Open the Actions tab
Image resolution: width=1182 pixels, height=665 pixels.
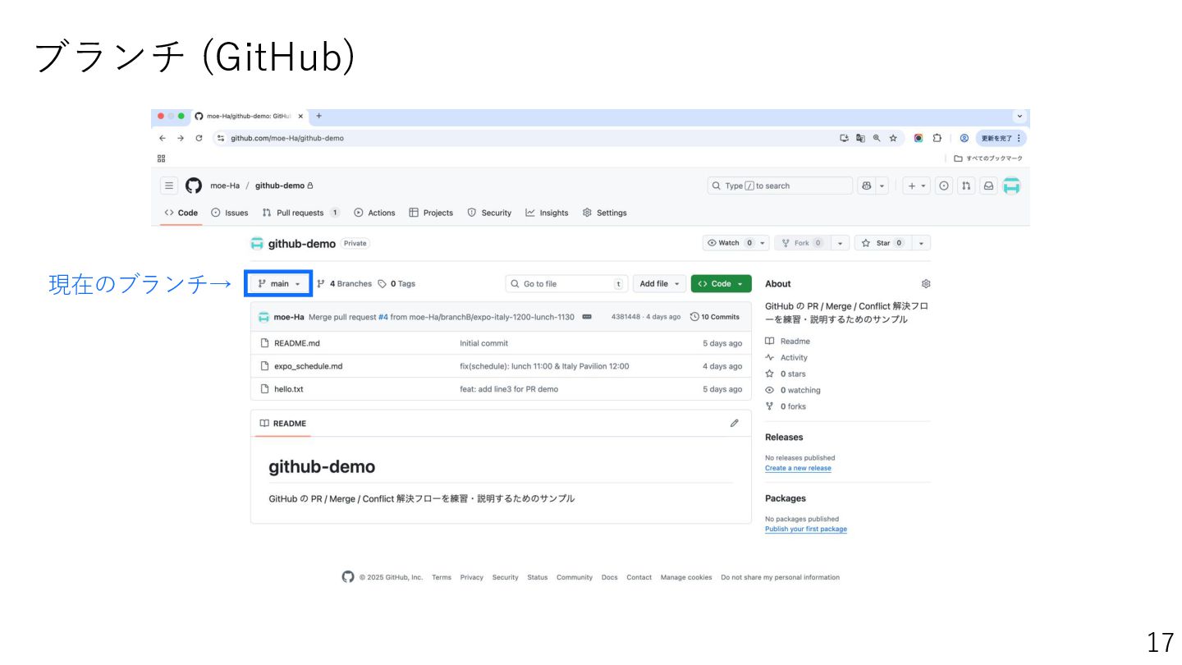coord(374,213)
